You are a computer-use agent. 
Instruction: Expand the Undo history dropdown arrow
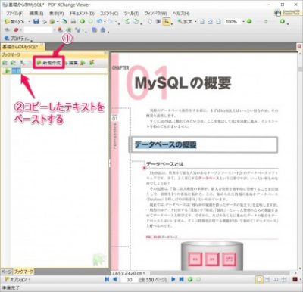(105, 22)
